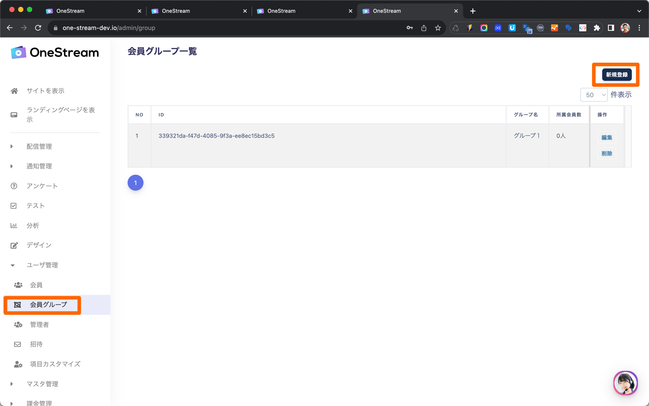
Task: Click the landing page card icon
Action: pyautogui.click(x=14, y=115)
